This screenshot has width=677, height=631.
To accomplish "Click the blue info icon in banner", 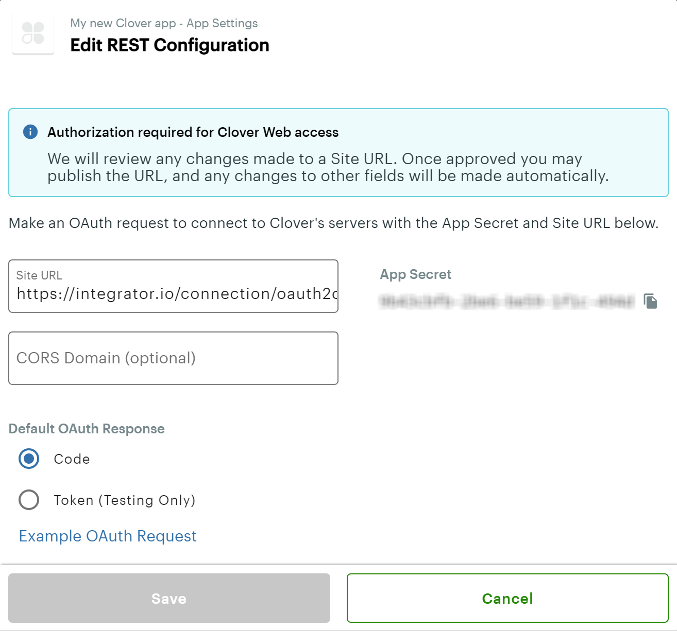I will [30, 132].
